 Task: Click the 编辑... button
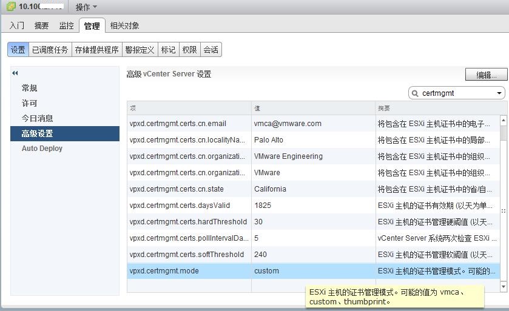486,75
